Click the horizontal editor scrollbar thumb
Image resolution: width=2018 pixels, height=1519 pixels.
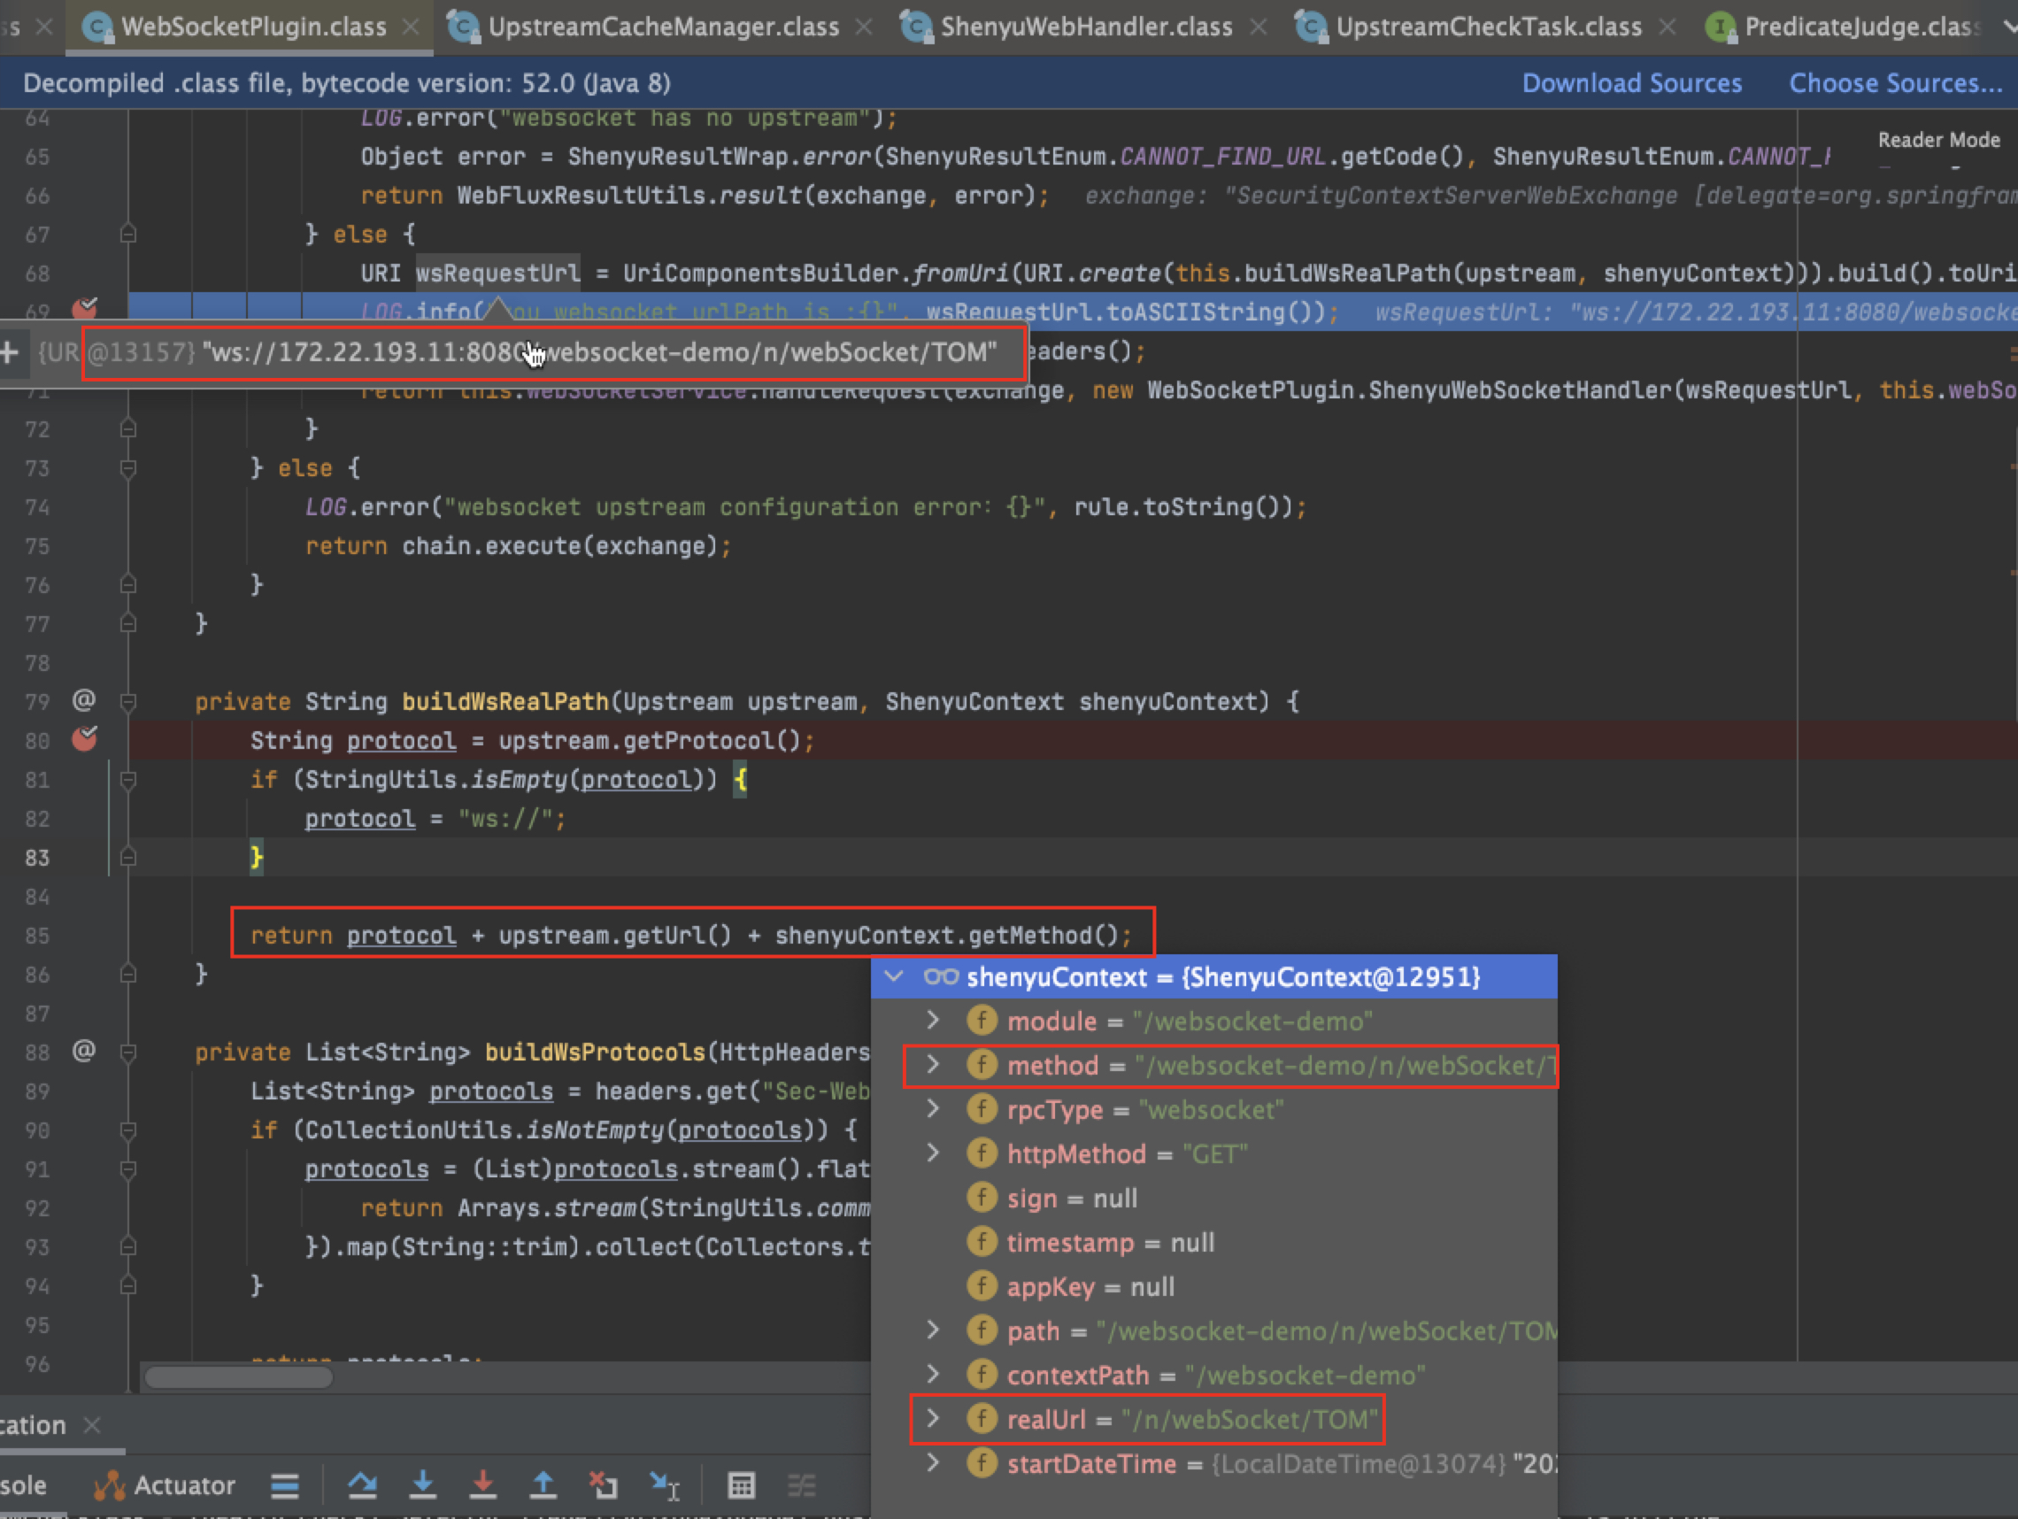click(x=239, y=1376)
